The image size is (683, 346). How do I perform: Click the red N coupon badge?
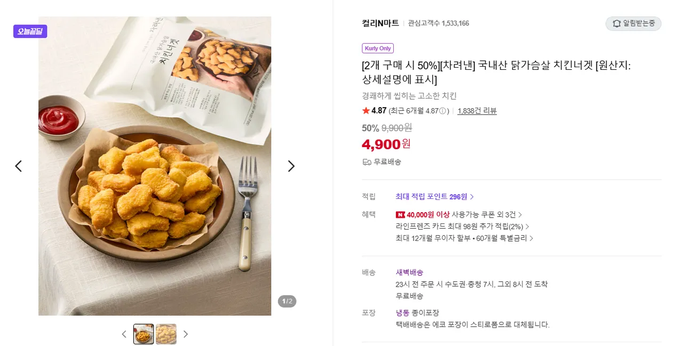tap(400, 214)
